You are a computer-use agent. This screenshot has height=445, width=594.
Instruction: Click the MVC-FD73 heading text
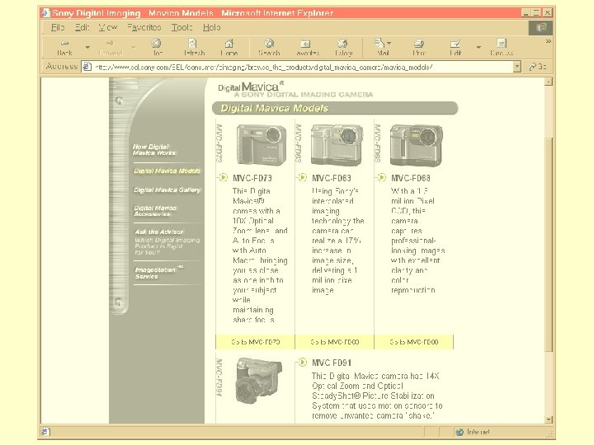pyautogui.click(x=252, y=178)
